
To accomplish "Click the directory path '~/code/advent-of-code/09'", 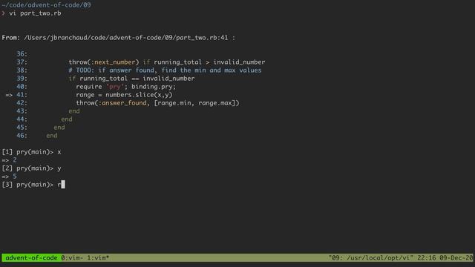I will tap(46, 5).
